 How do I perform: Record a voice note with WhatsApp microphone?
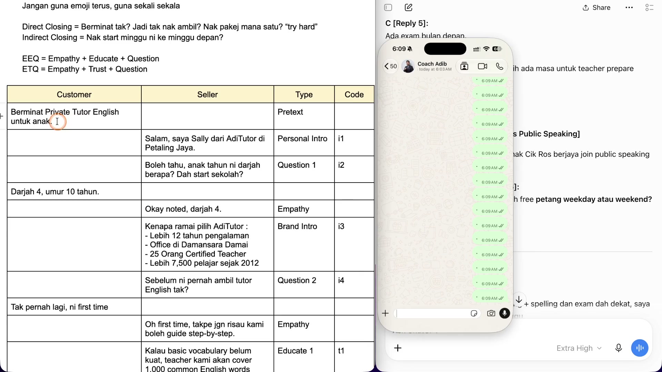pos(505,313)
